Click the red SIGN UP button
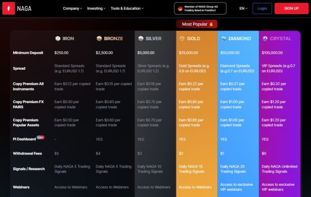The height and width of the screenshot is (197, 311). (292, 8)
